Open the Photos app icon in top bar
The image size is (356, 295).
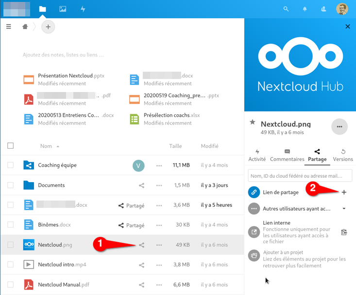point(62,9)
